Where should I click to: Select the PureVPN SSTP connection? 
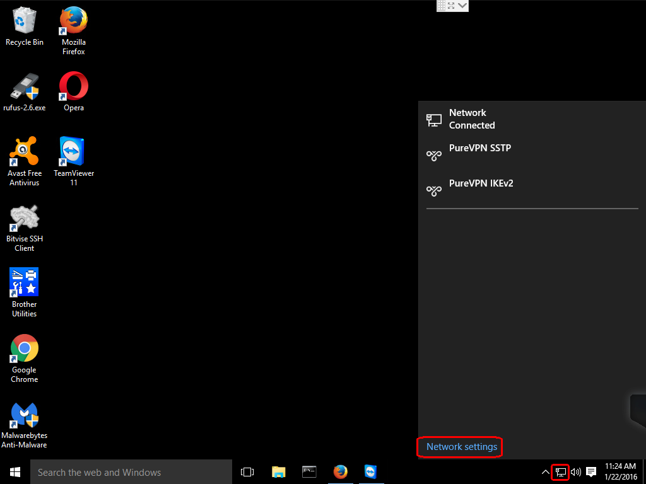(532, 154)
